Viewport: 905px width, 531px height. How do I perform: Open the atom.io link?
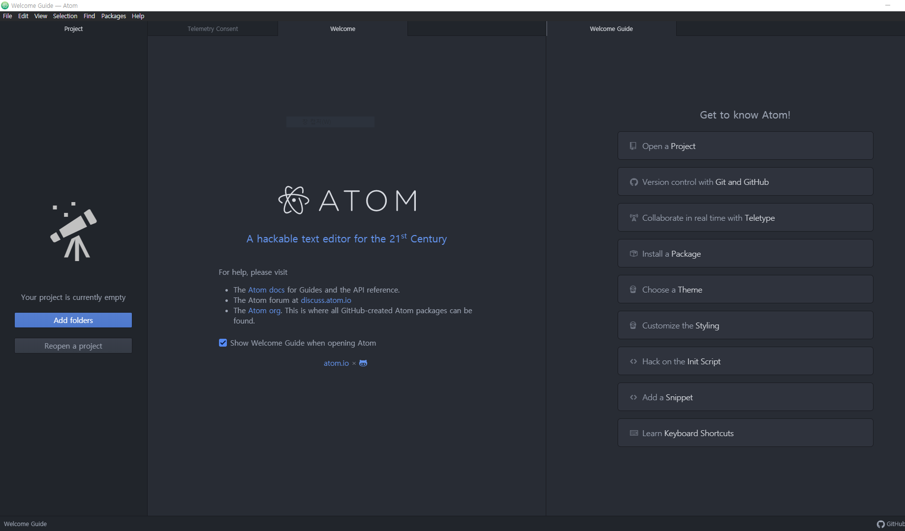point(336,363)
